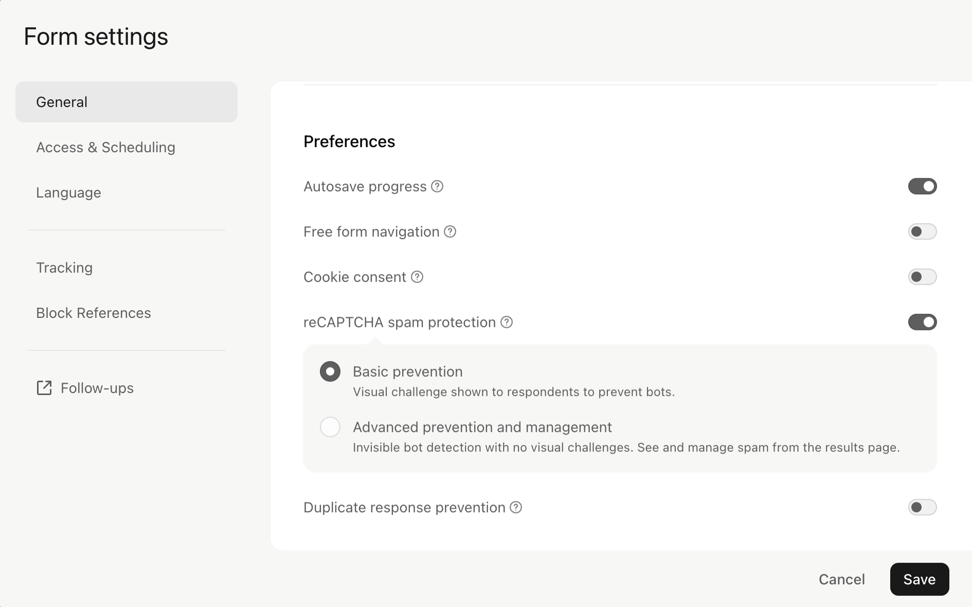
Task: Click the Free form navigation help icon
Action: coord(450,231)
